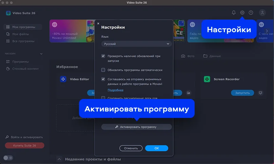The width and height of the screenshot is (274, 164).
Task: Open the help question mark icon
Action: 251,13
